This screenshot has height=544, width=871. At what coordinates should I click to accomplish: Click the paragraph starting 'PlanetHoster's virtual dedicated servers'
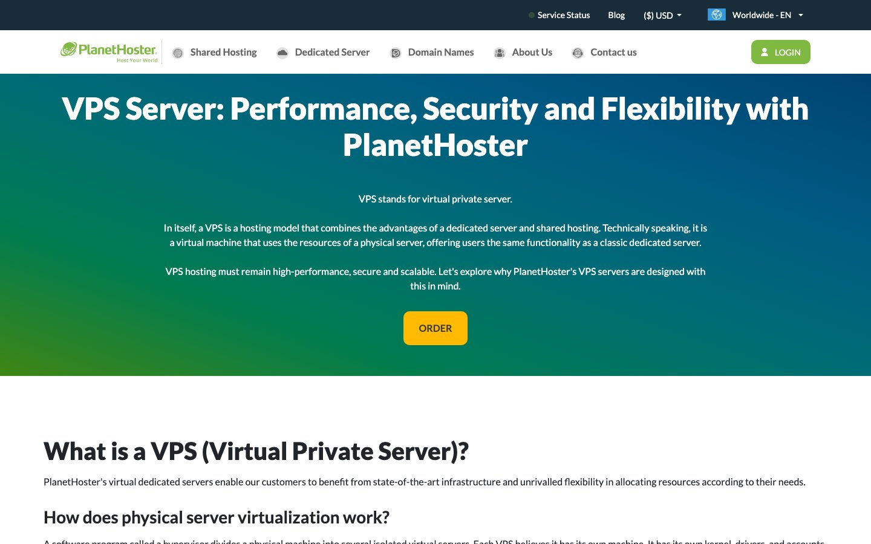[x=425, y=482]
